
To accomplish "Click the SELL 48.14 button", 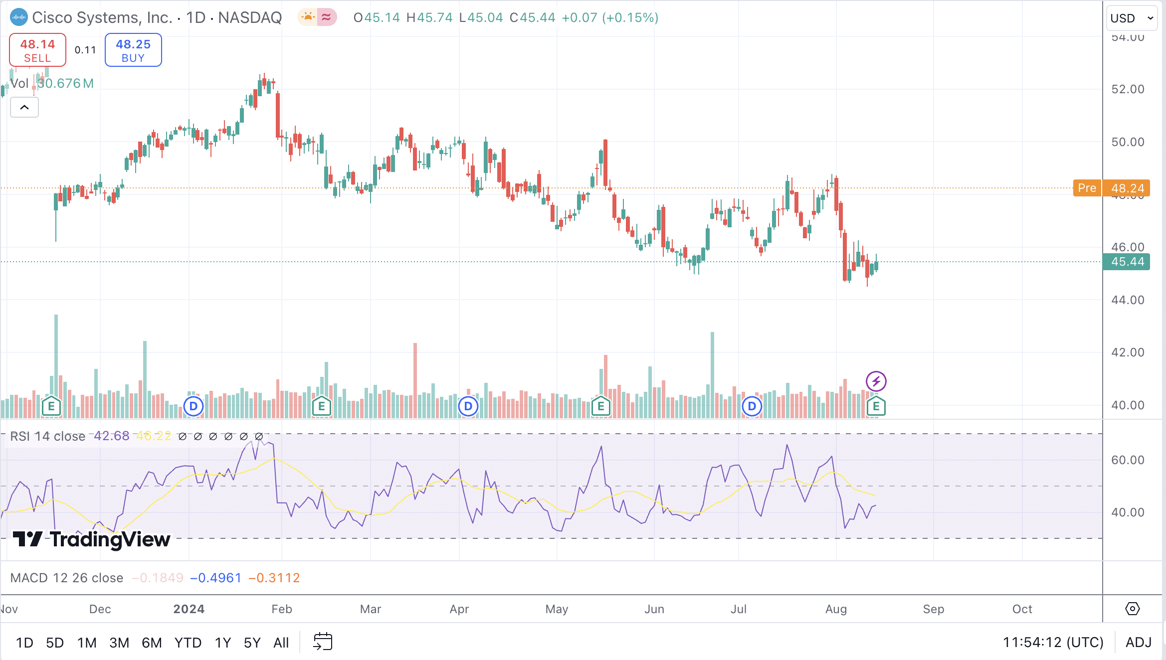I will pyautogui.click(x=37, y=50).
